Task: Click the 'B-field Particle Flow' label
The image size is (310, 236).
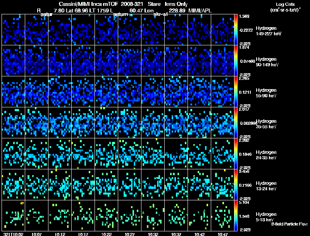Action: coord(289,224)
